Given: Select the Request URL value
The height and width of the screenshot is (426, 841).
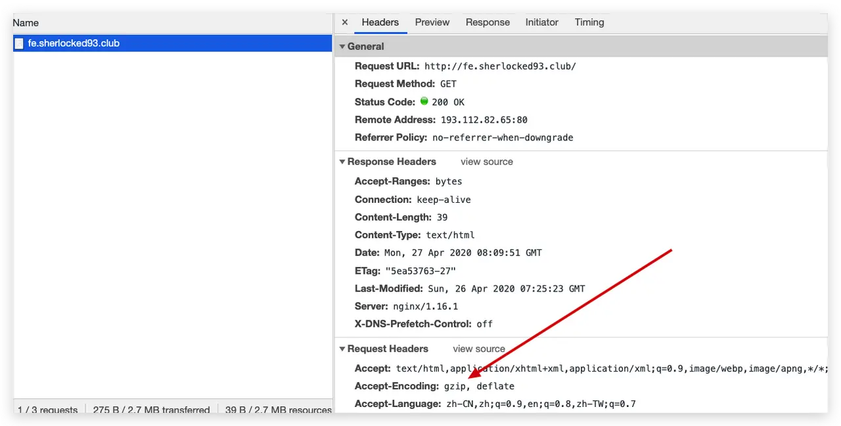Looking at the screenshot, I should tap(500, 66).
